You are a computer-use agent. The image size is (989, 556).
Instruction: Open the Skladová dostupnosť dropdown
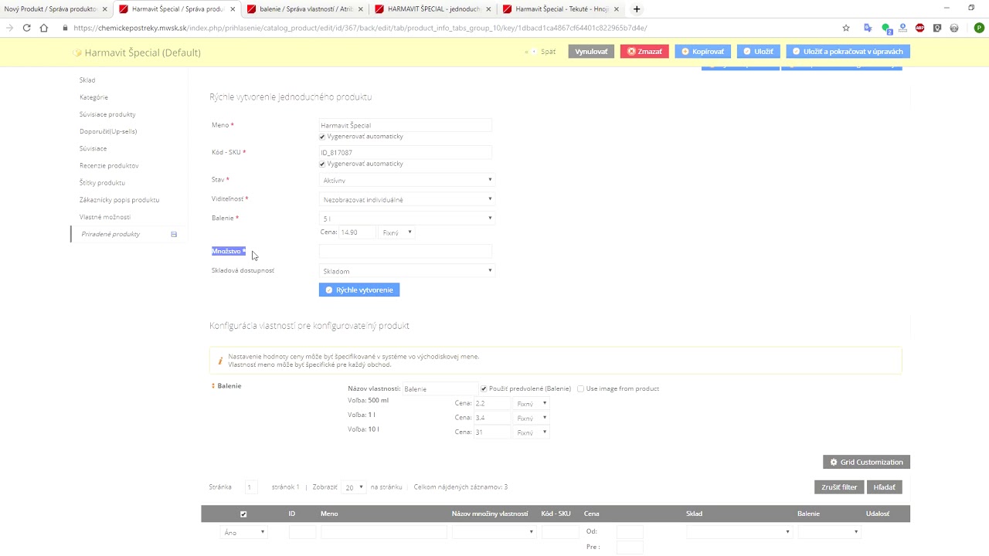pos(406,271)
